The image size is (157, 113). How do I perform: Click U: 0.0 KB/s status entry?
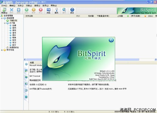coord(69,112)
